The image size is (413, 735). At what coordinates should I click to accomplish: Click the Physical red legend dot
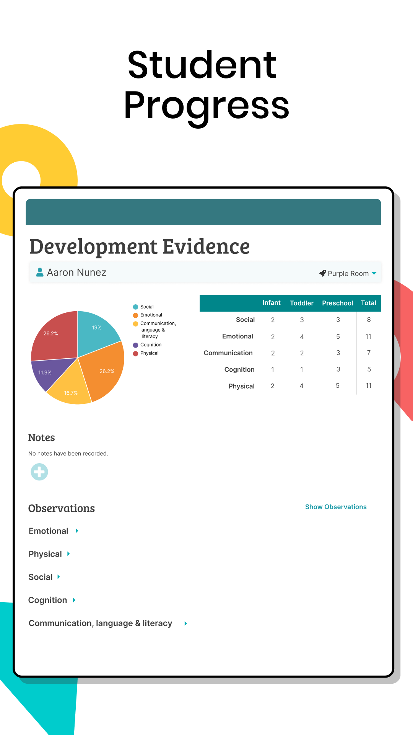135,353
